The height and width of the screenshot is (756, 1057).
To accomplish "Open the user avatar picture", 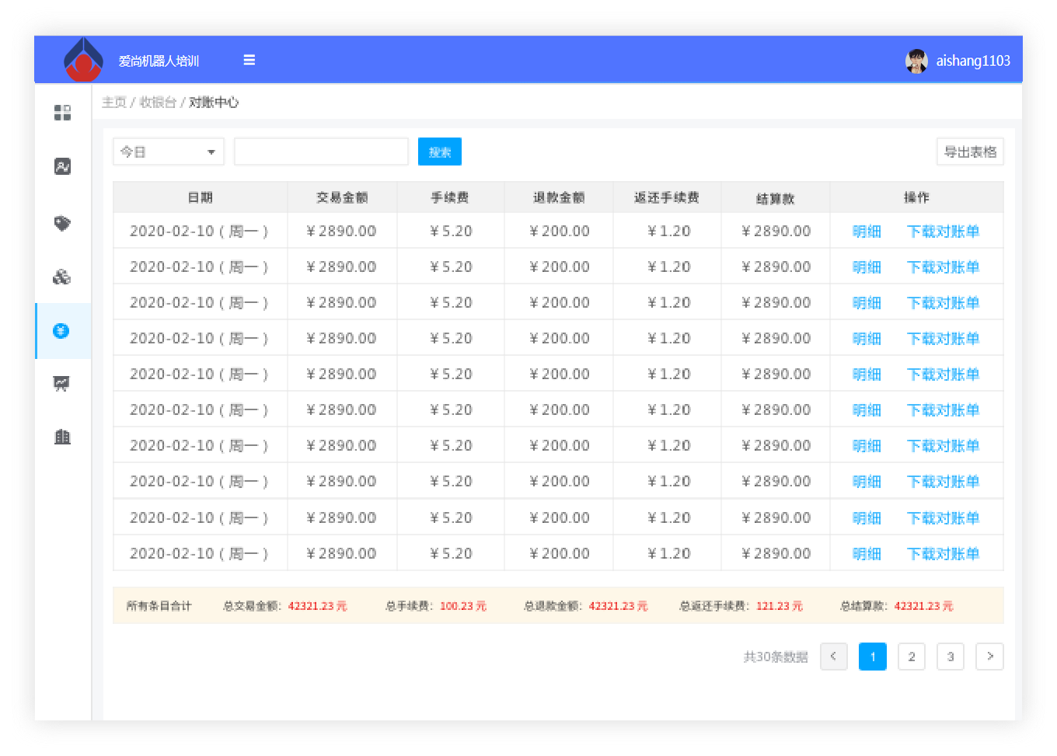I will [917, 61].
